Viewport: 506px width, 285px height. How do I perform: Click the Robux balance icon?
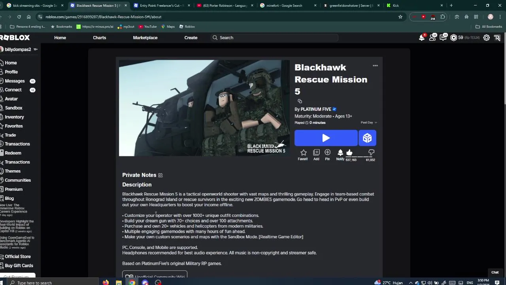[x=454, y=38]
